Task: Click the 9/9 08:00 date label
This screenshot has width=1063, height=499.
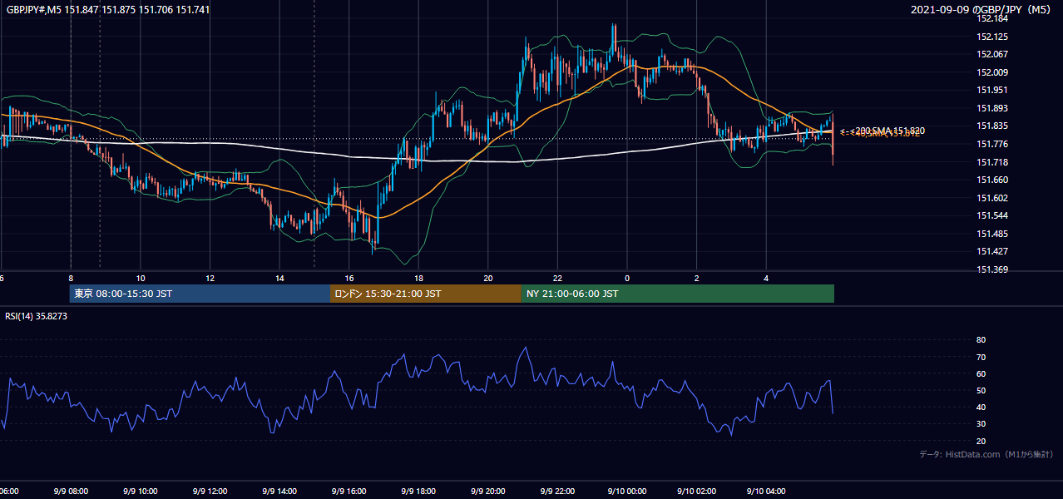Action: click(x=71, y=492)
